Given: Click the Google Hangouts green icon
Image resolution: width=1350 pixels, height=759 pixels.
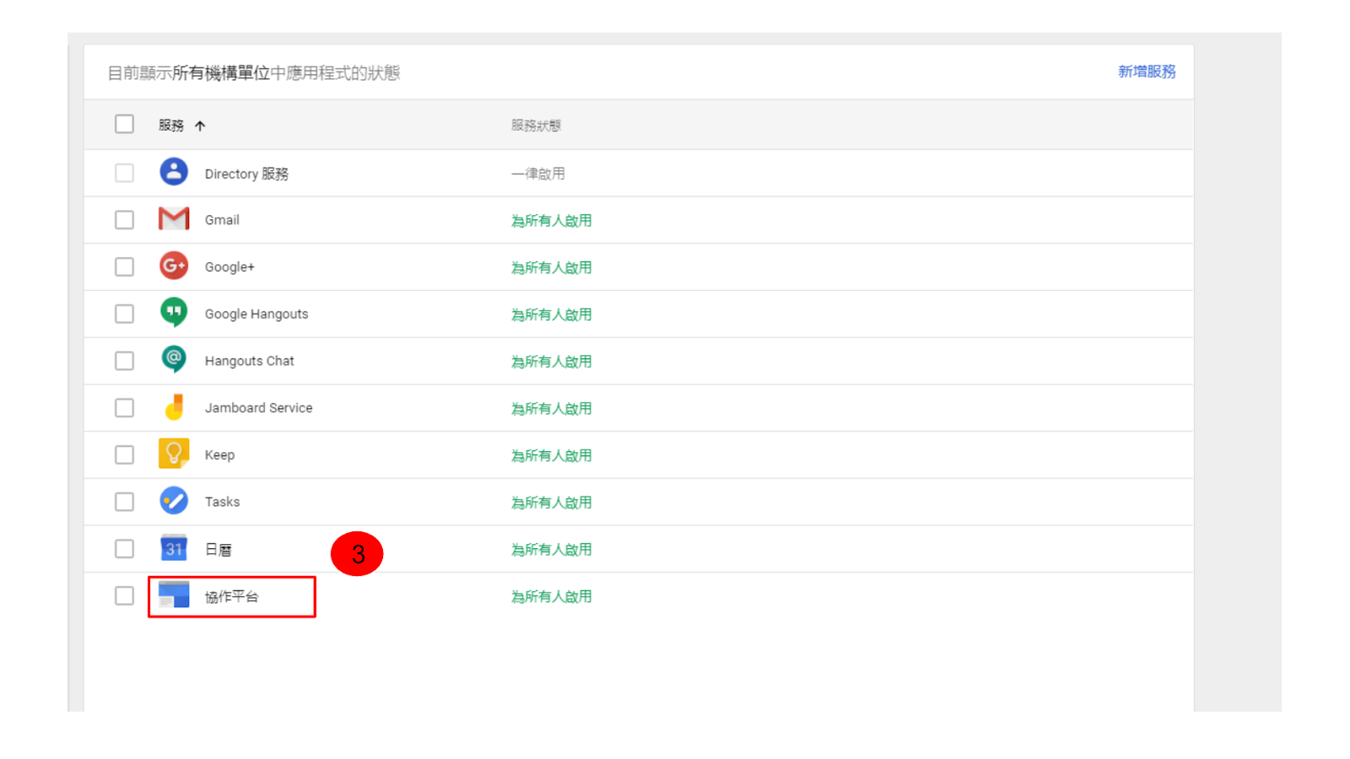Looking at the screenshot, I should (x=174, y=313).
